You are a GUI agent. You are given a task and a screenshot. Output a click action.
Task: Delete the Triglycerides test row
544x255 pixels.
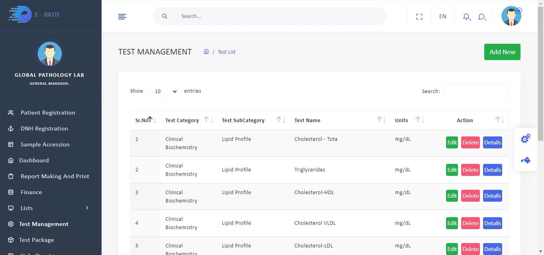point(470,170)
